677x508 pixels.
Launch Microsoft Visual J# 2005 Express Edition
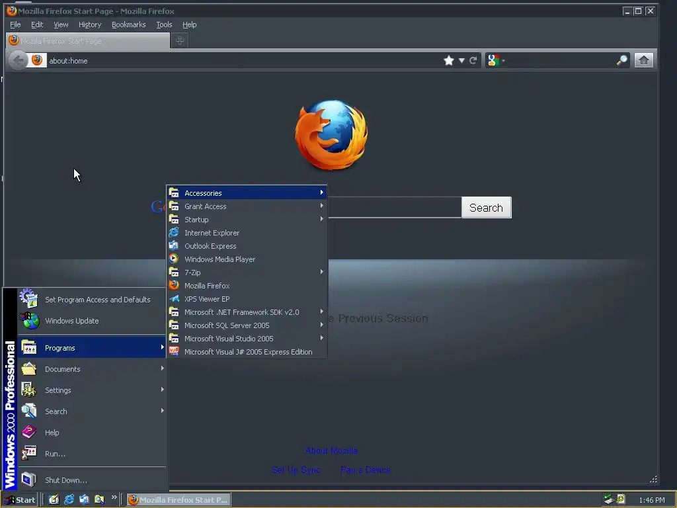point(247,352)
